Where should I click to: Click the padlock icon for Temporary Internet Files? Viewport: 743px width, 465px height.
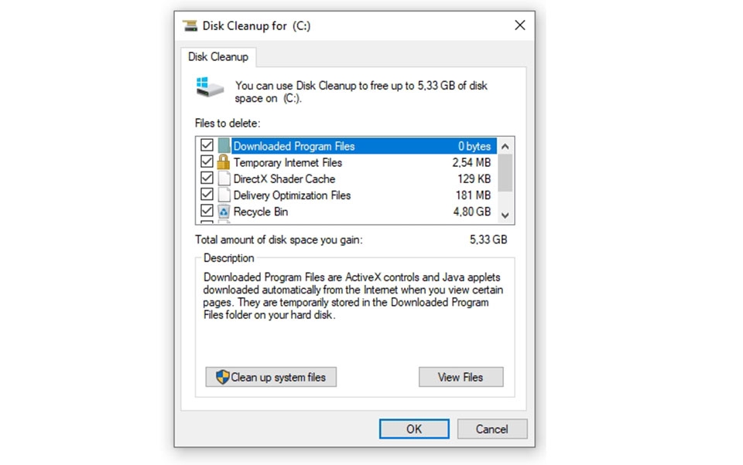[x=223, y=162]
